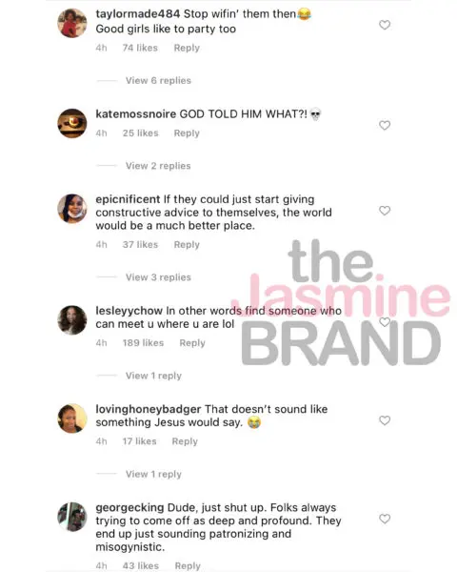457x572 pixels.
Task: Reply to taylormade484's comment
Action: point(187,49)
